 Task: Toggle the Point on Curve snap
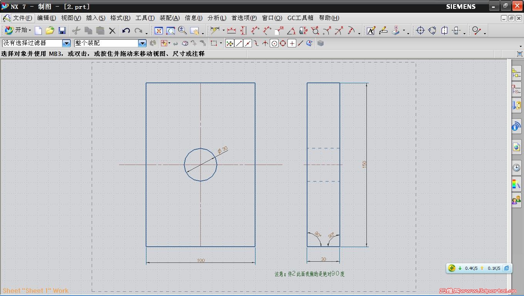click(x=301, y=43)
